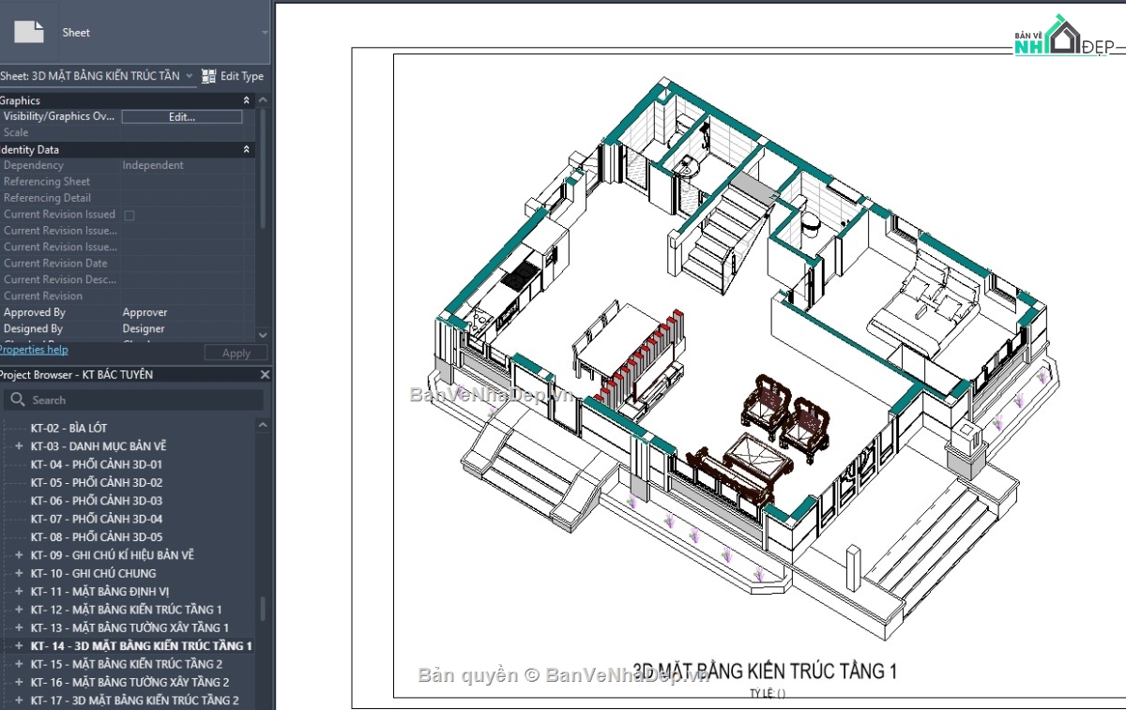Select sheet KT- 15 - MẶT BẰNG KIẾN TRÚC TẦNG 2
The height and width of the screenshot is (710, 1126).
tap(127, 664)
